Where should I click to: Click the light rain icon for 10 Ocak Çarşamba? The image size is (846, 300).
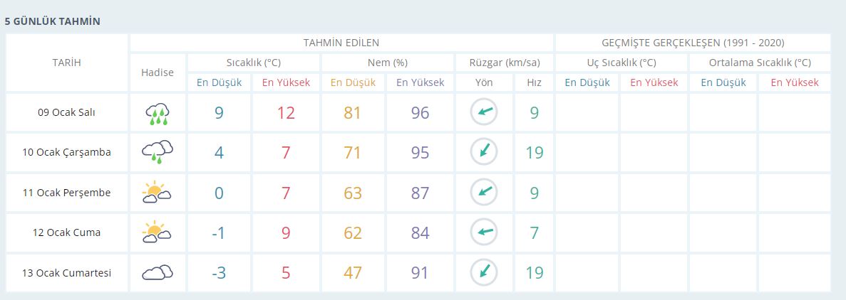pyautogui.click(x=158, y=151)
